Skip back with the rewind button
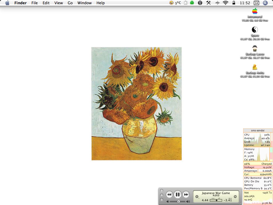This screenshot has width=273, height=205. pyautogui.click(x=169, y=195)
